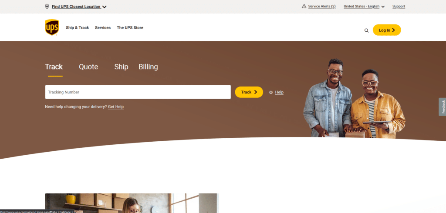The image size is (446, 213).
Task: Open the United States - English language dropdown
Action: (x=364, y=6)
